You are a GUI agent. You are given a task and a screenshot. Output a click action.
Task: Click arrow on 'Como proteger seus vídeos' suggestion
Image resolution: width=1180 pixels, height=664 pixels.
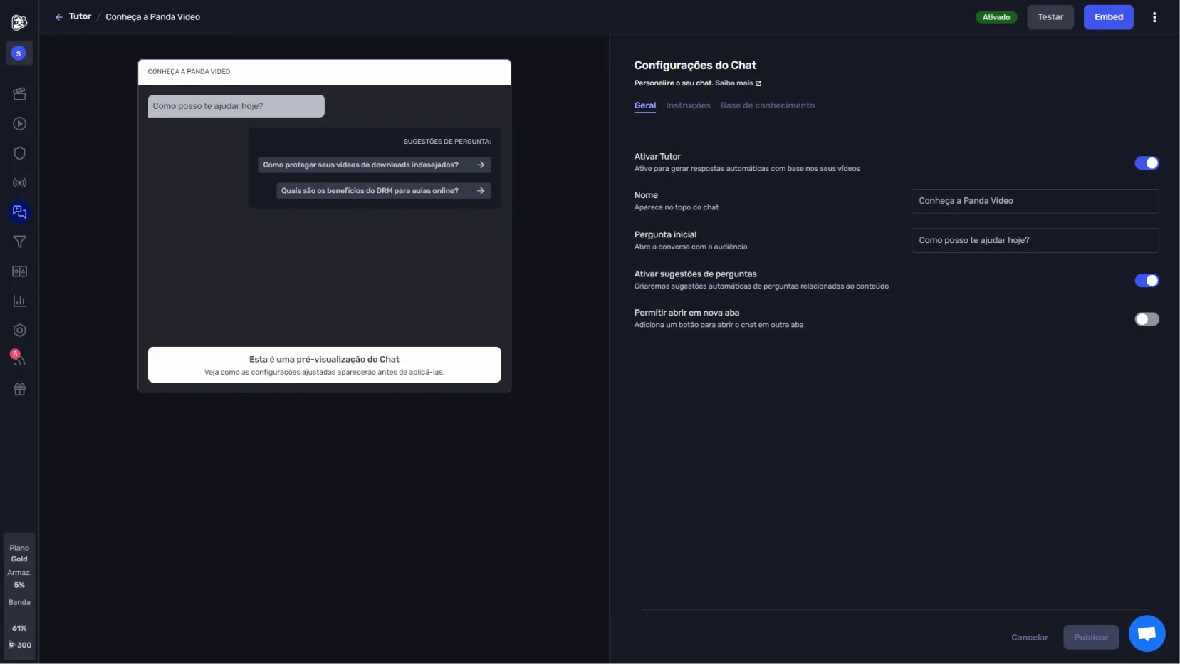(481, 165)
